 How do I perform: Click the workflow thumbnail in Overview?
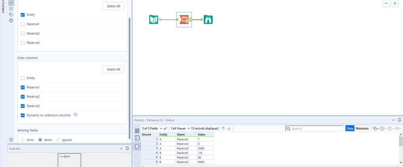tap(65, 157)
